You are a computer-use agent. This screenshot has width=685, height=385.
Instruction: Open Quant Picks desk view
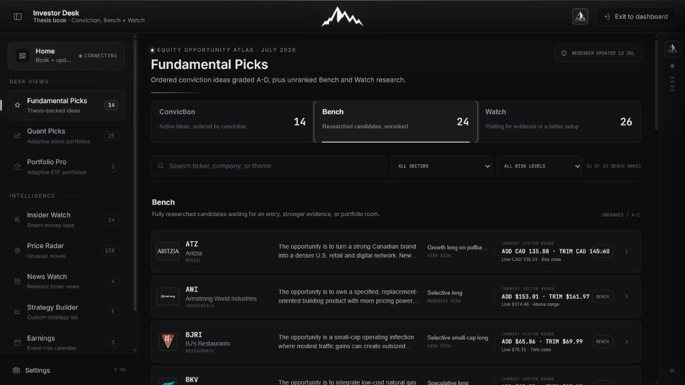pos(66,136)
